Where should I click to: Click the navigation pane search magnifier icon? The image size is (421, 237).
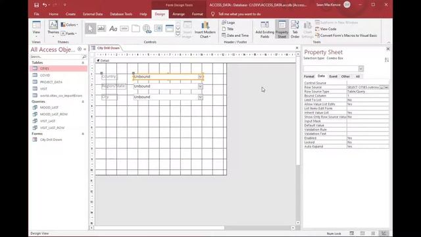pyautogui.click(x=84, y=57)
